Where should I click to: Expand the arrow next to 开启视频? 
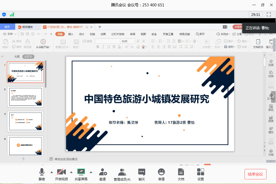pyautogui.click(x=71, y=172)
